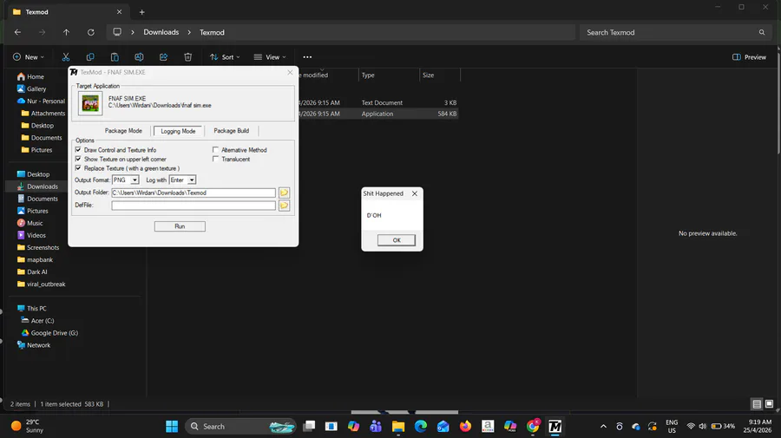Sort files by Size column header
The height and width of the screenshot is (438, 781).
coord(440,75)
